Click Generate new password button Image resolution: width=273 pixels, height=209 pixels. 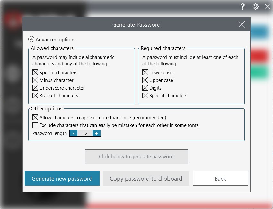(62, 178)
